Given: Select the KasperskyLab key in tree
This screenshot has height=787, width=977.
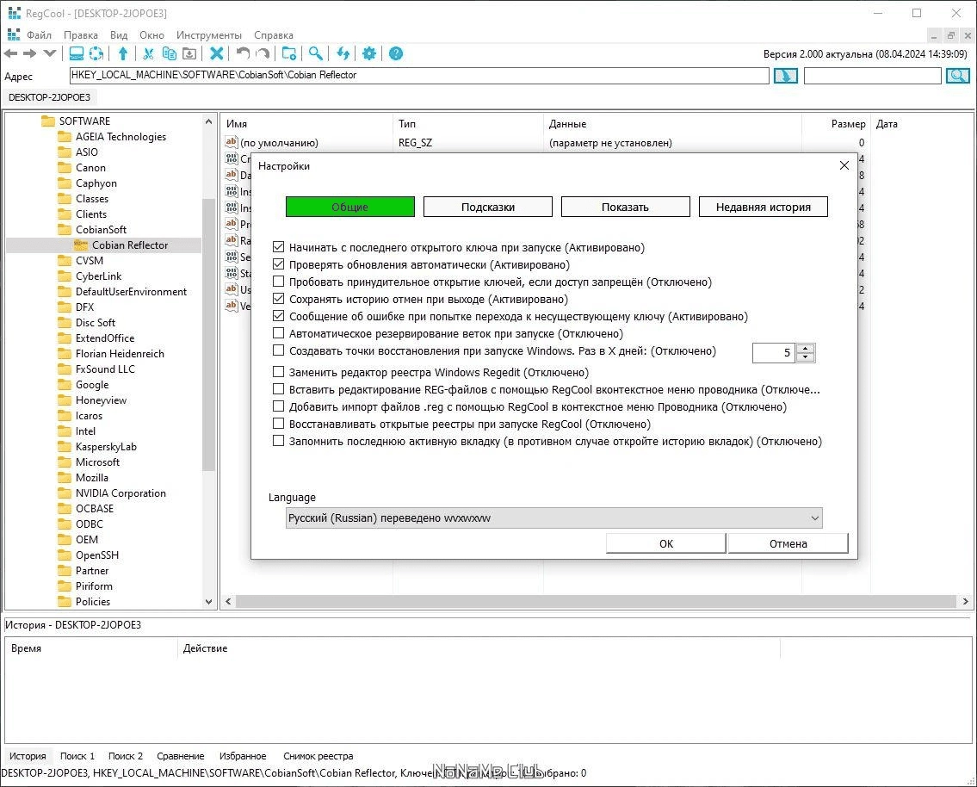Looking at the screenshot, I should 106,447.
